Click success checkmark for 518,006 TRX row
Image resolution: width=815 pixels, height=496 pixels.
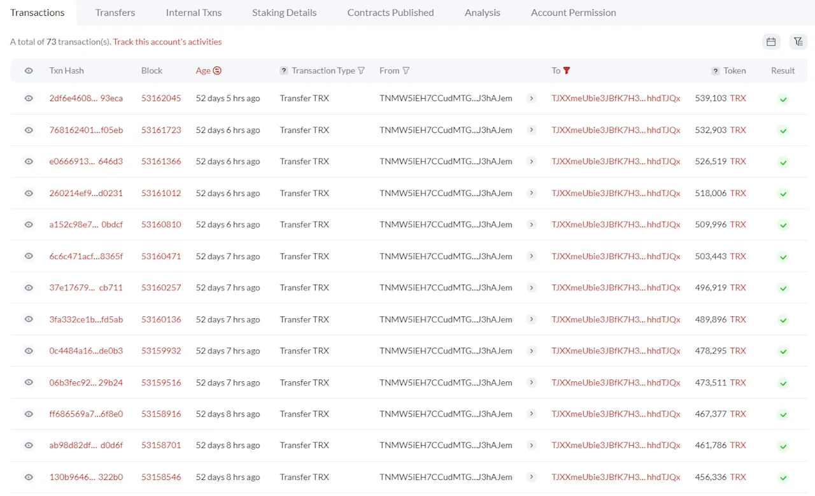(783, 194)
